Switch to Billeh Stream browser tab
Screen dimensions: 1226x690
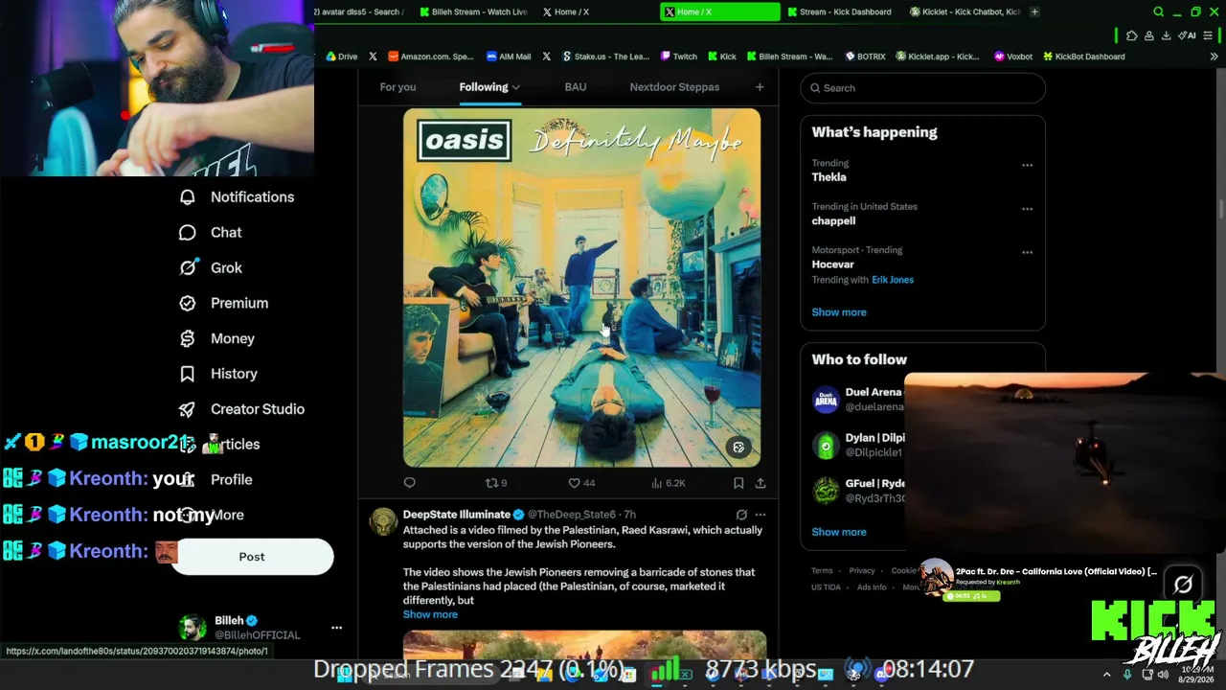(474, 11)
